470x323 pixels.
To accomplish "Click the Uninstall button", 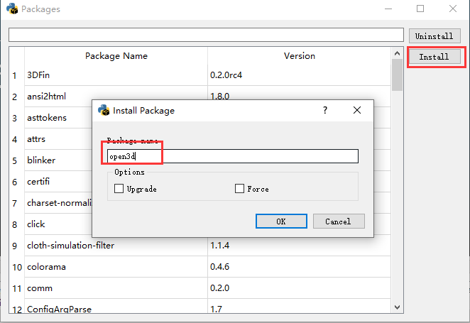I will pos(434,36).
